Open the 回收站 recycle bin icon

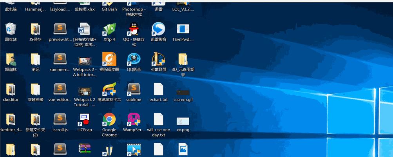point(11,29)
